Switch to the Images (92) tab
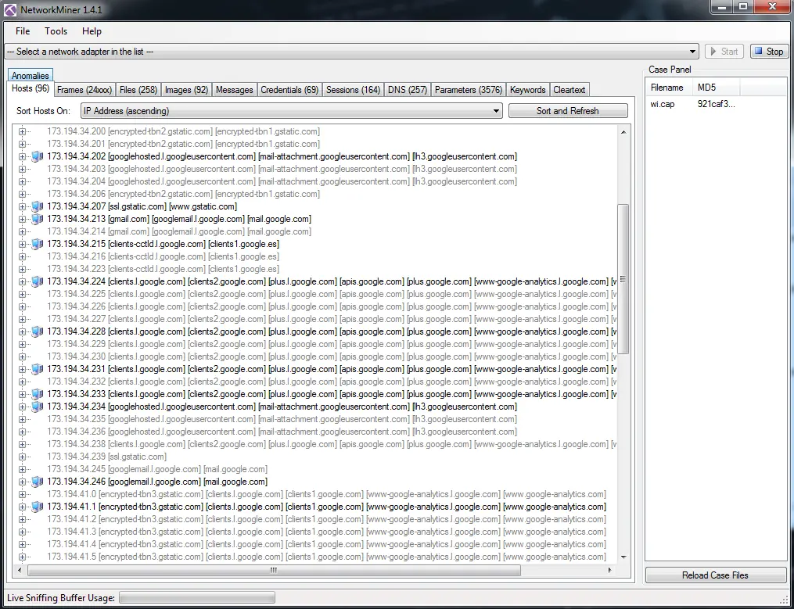Screen dimensions: 794x609 tap(186, 90)
